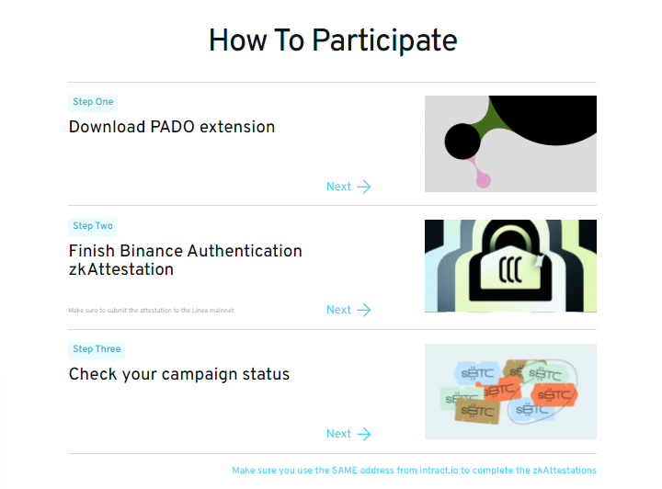Viewport: 662px width, 489px height.
Task: Click the Finish Binance Authentication zkAttestation heading
Action: click(186, 260)
